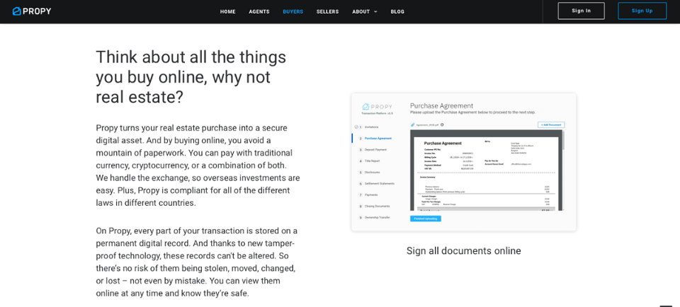Select Closing Documents step in the preview

tap(373, 206)
